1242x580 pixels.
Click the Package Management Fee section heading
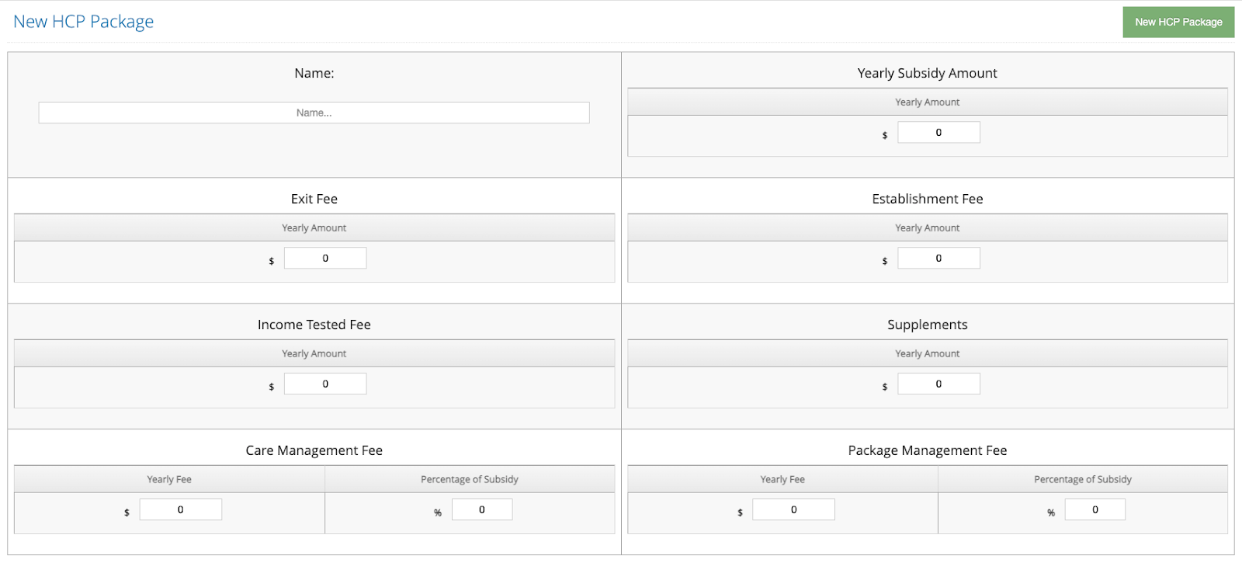(x=927, y=450)
